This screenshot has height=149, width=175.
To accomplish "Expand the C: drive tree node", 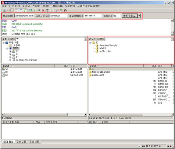I will [x=10, y=51].
